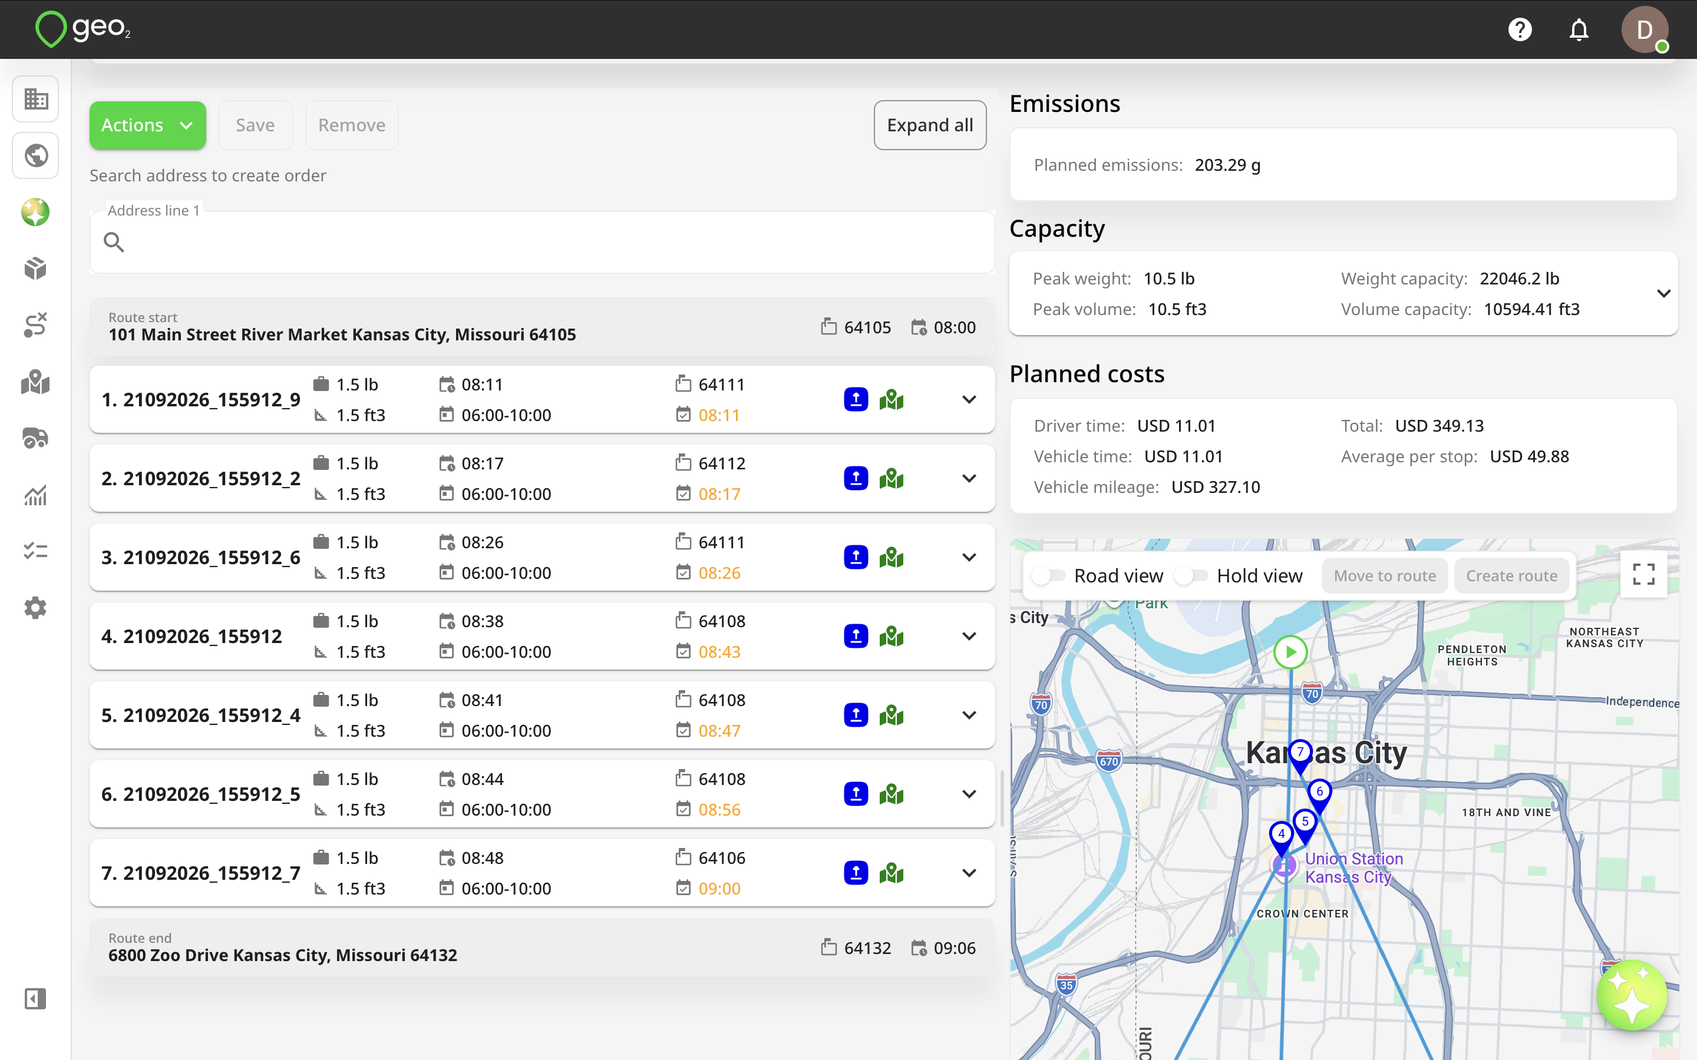Click Planned emissions value 203.29 g
The height and width of the screenshot is (1060, 1697).
pyautogui.click(x=1227, y=165)
